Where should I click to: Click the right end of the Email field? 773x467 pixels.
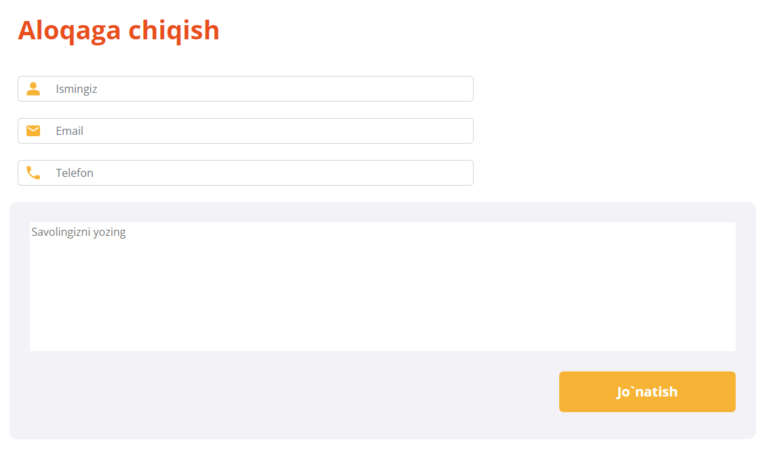[461, 131]
